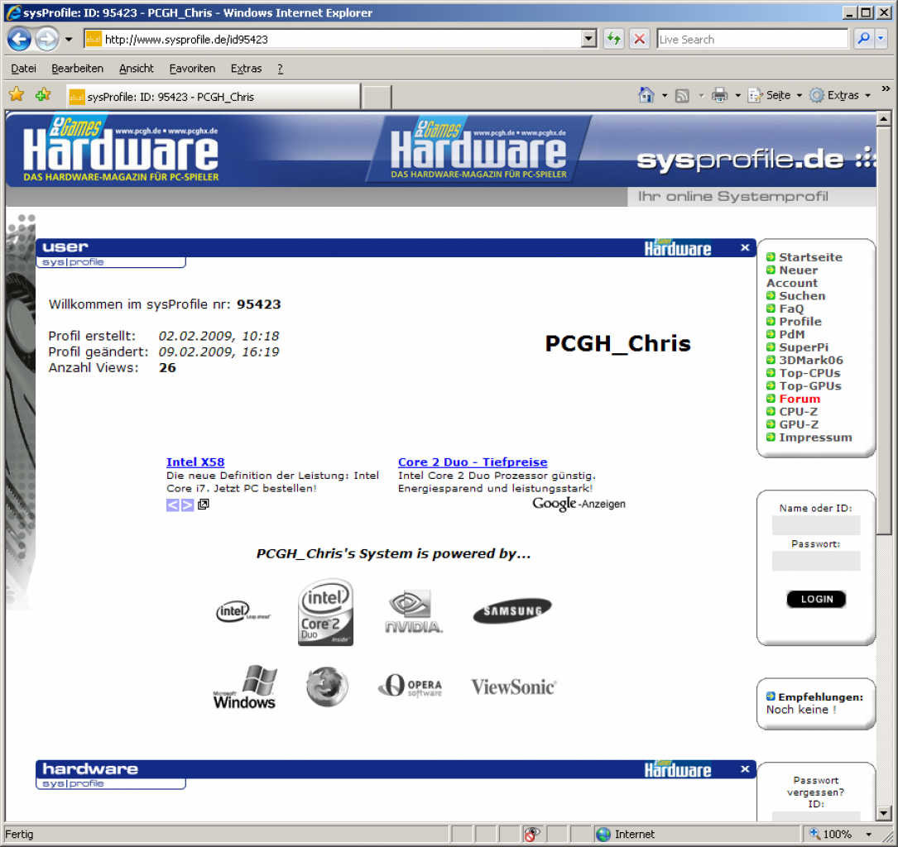Image resolution: width=898 pixels, height=847 pixels.
Task: Click the Opera software logo
Action: [x=410, y=686]
